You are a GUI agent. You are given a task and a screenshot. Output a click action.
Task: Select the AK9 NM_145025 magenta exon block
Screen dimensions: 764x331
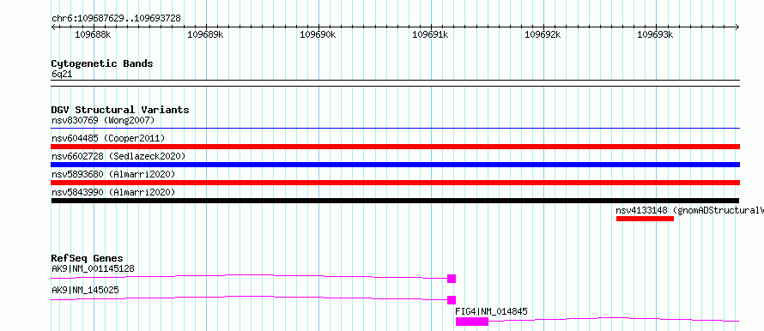(x=452, y=300)
